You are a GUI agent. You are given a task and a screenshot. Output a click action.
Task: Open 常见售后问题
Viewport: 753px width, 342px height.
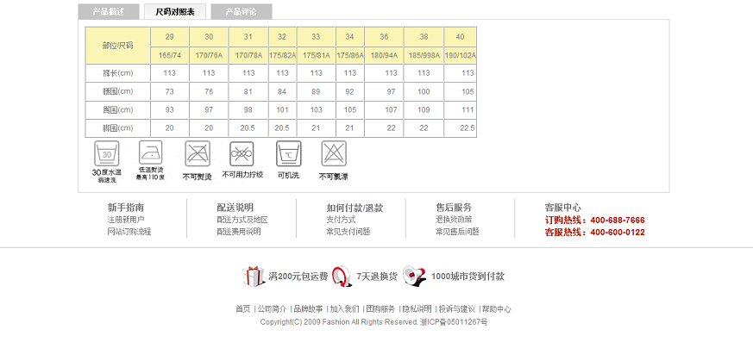[457, 232]
